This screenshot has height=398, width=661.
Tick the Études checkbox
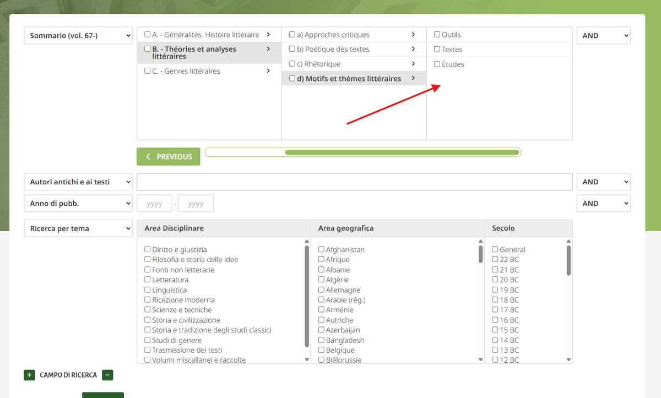[x=437, y=64]
